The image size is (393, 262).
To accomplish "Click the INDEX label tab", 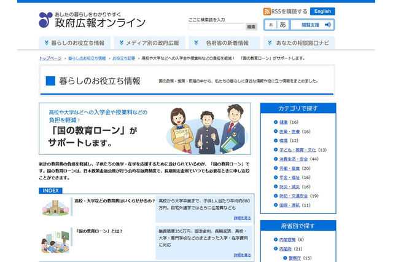I will [50, 191].
